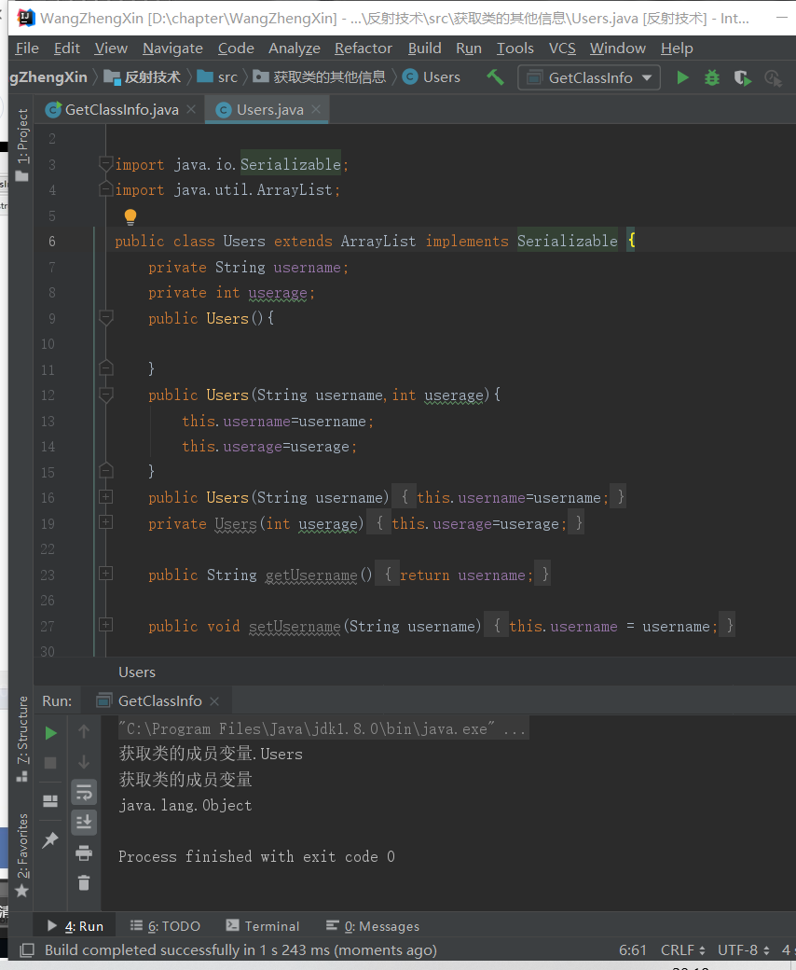The width and height of the screenshot is (796, 970).
Task: Pin the Run tab
Action: point(50,839)
